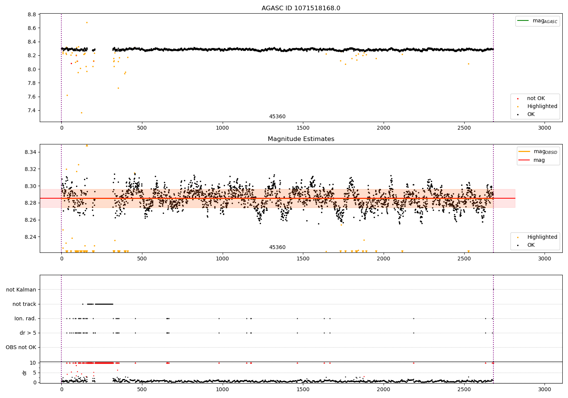
Task: Click the '45360' label in Magnitude Estimates plot
Action: [277, 248]
